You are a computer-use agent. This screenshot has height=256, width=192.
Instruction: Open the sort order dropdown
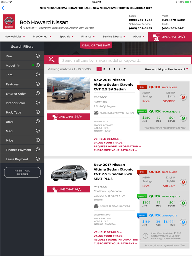166,69
